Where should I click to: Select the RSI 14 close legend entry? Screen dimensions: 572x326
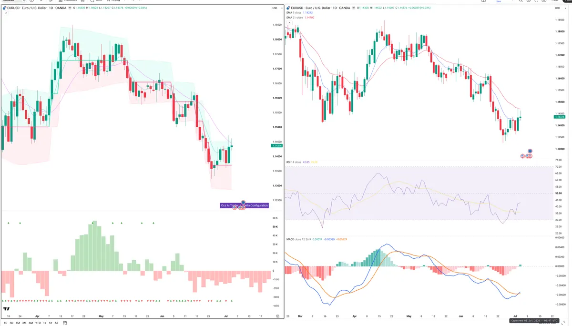tap(301, 162)
